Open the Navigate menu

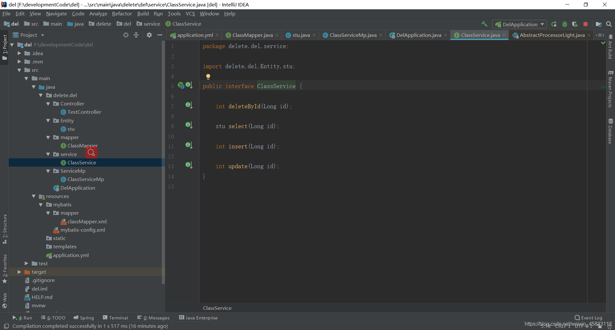[x=56, y=14]
